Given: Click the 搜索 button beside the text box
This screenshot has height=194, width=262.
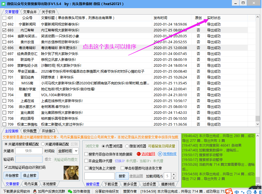Looking at the screenshot, I should [122, 176].
